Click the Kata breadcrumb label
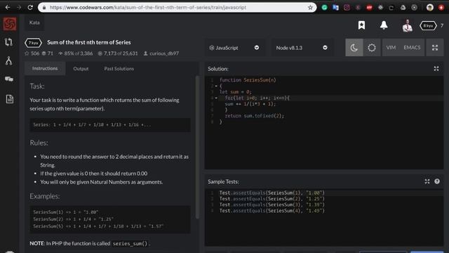Screen dimensions: 449x253 click(34, 22)
